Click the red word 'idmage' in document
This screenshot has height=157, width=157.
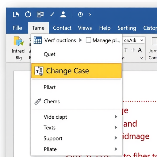(x=136, y=137)
